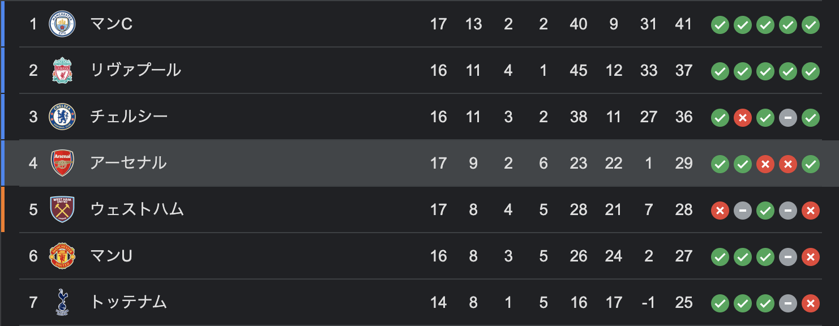Click West Ham's first red loss icon
The height and width of the screenshot is (326, 839).
pyautogui.click(x=720, y=210)
